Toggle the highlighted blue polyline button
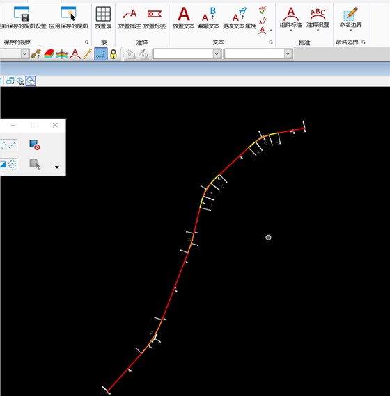Image resolution: width=390 pixels, height=396 pixels. pos(101,53)
